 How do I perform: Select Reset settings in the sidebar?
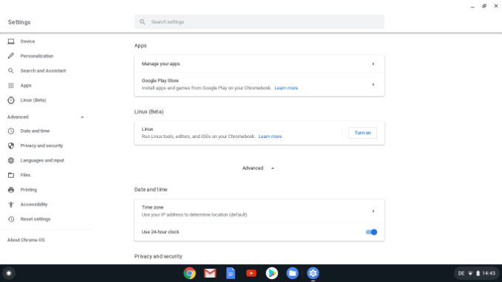coord(35,219)
